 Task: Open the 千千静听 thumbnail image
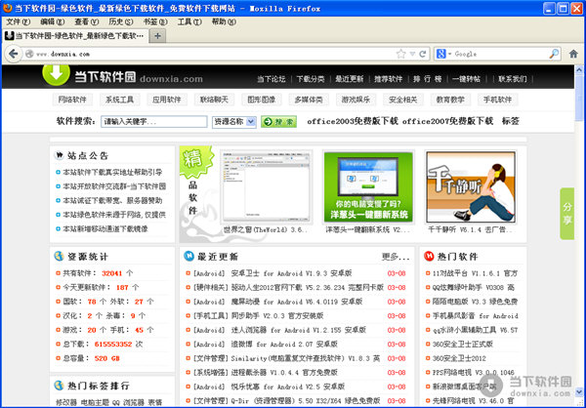click(471, 187)
